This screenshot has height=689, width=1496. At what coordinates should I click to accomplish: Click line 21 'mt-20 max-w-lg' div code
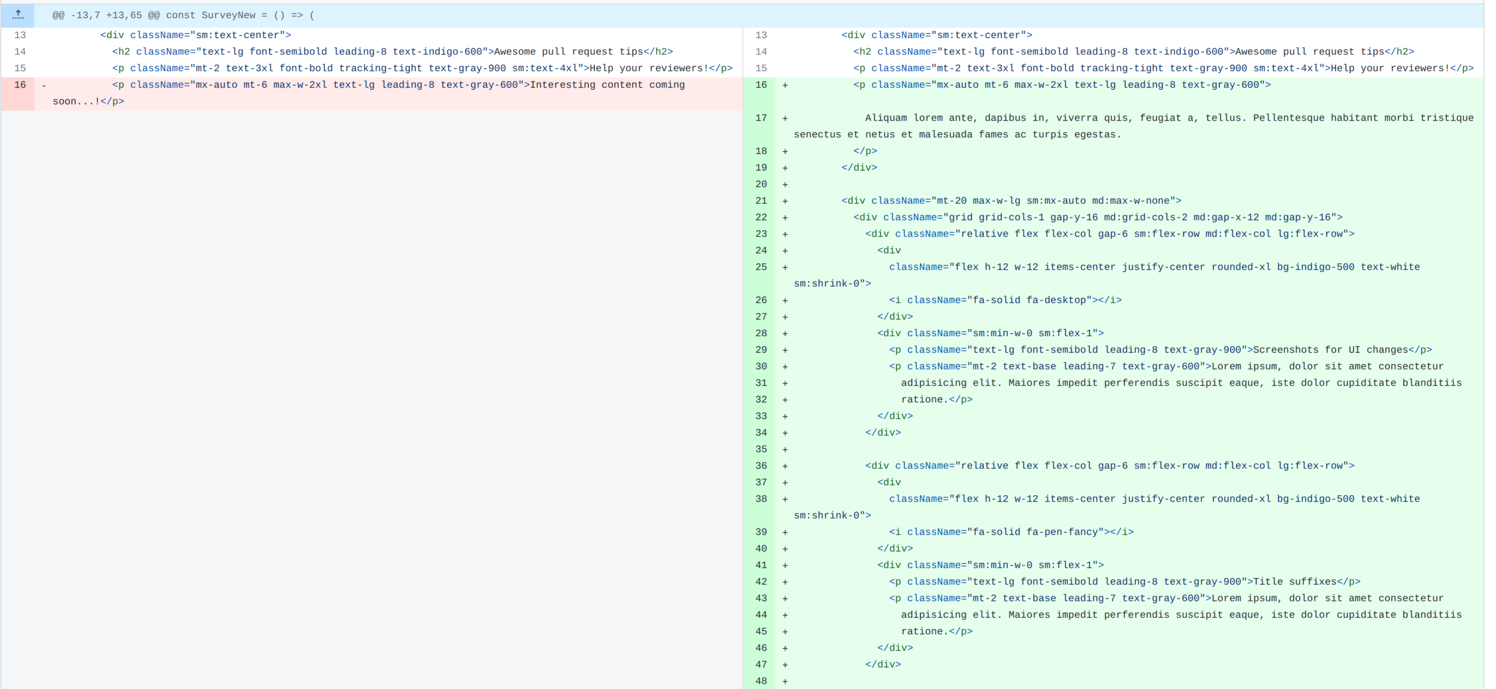pyautogui.click(x=1012, y=201)
